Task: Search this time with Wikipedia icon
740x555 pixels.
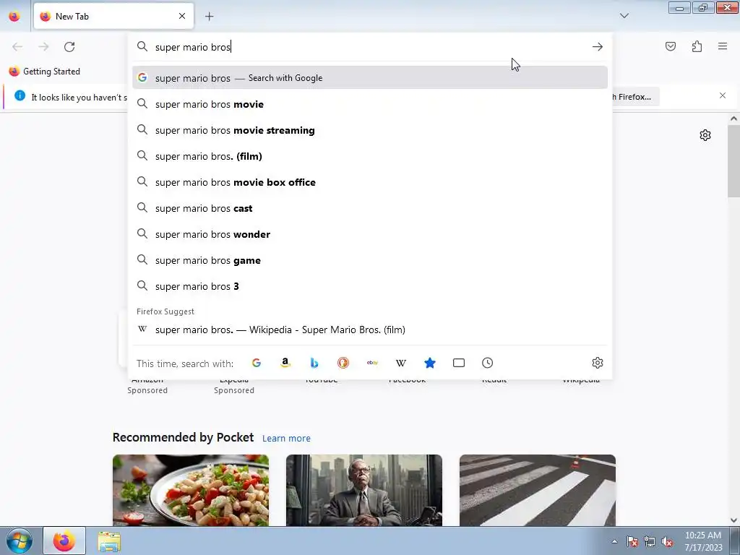Action: tap(400, 363)
